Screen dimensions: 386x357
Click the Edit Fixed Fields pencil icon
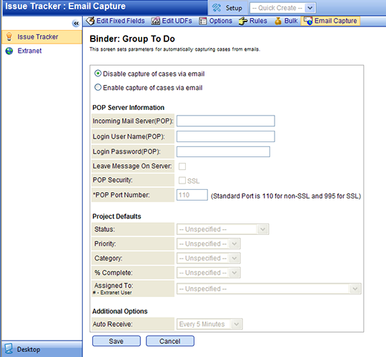[x=90, y=21]
